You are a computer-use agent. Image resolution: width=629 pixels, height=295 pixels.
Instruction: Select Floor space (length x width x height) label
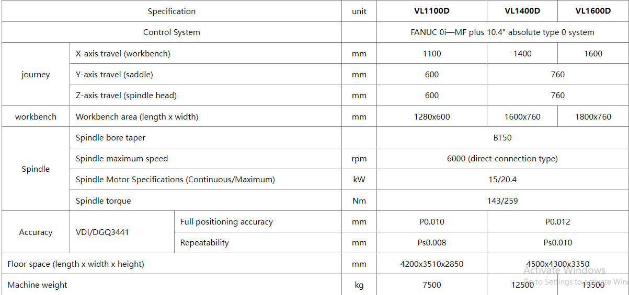pos(76,264)
